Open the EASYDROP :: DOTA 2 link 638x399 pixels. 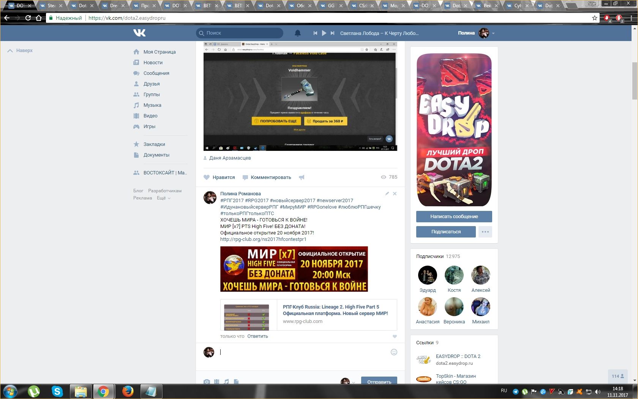click(x=458, y=356)
